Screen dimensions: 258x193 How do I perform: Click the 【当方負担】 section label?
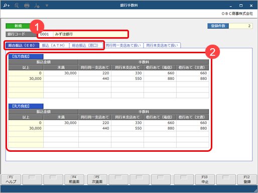pyautogui.click(x=26, y=56)
